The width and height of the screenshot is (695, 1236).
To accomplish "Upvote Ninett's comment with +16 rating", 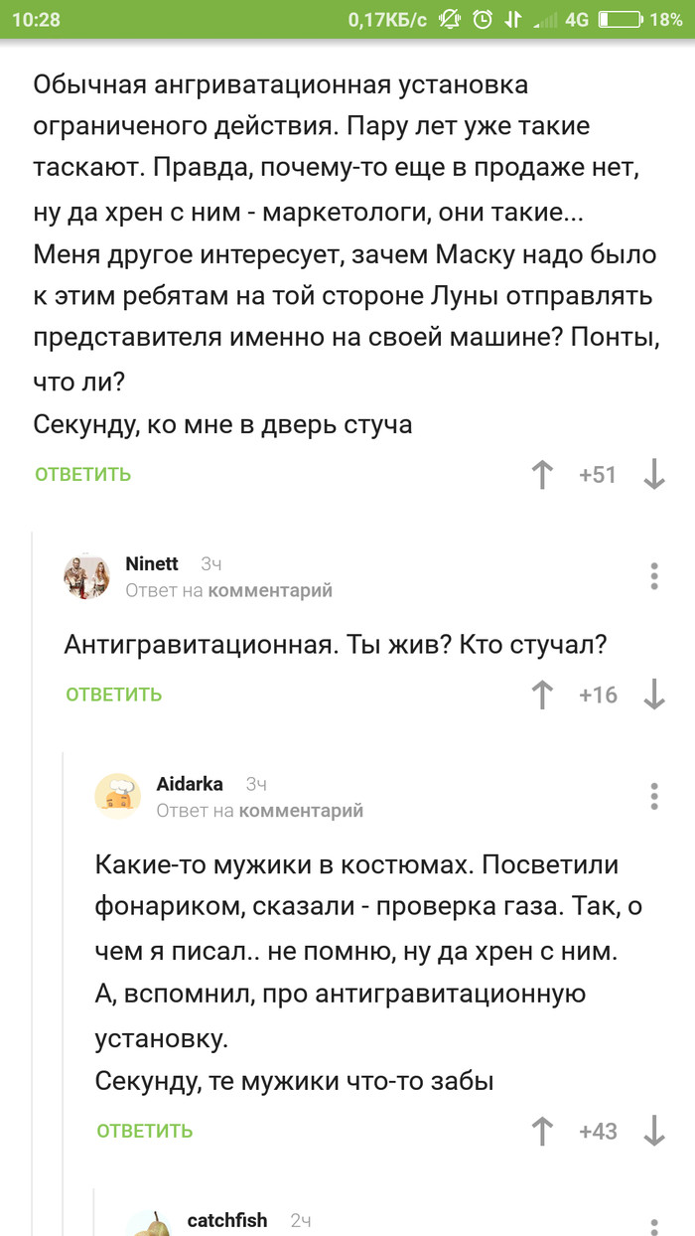I will tap(541, 695).
